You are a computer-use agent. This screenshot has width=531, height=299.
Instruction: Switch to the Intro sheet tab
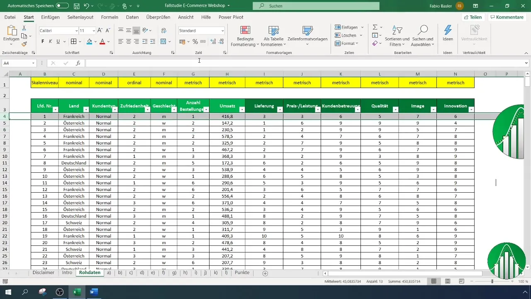point(67,273)
